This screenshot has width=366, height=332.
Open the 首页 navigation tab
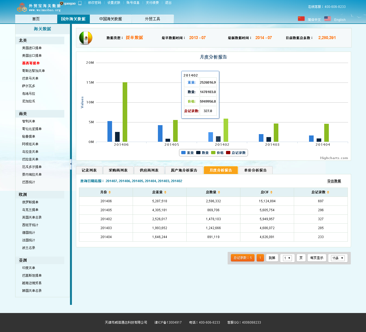click(36, 19)
